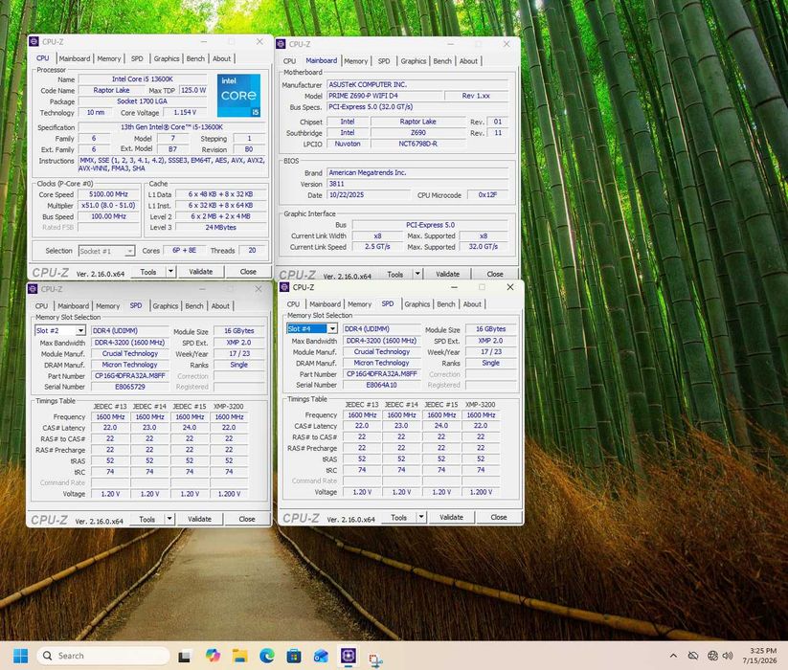This screenshot has height=670, width=788.
Task: Click Validate in the Slot #4 window
Action: (451, 517)
